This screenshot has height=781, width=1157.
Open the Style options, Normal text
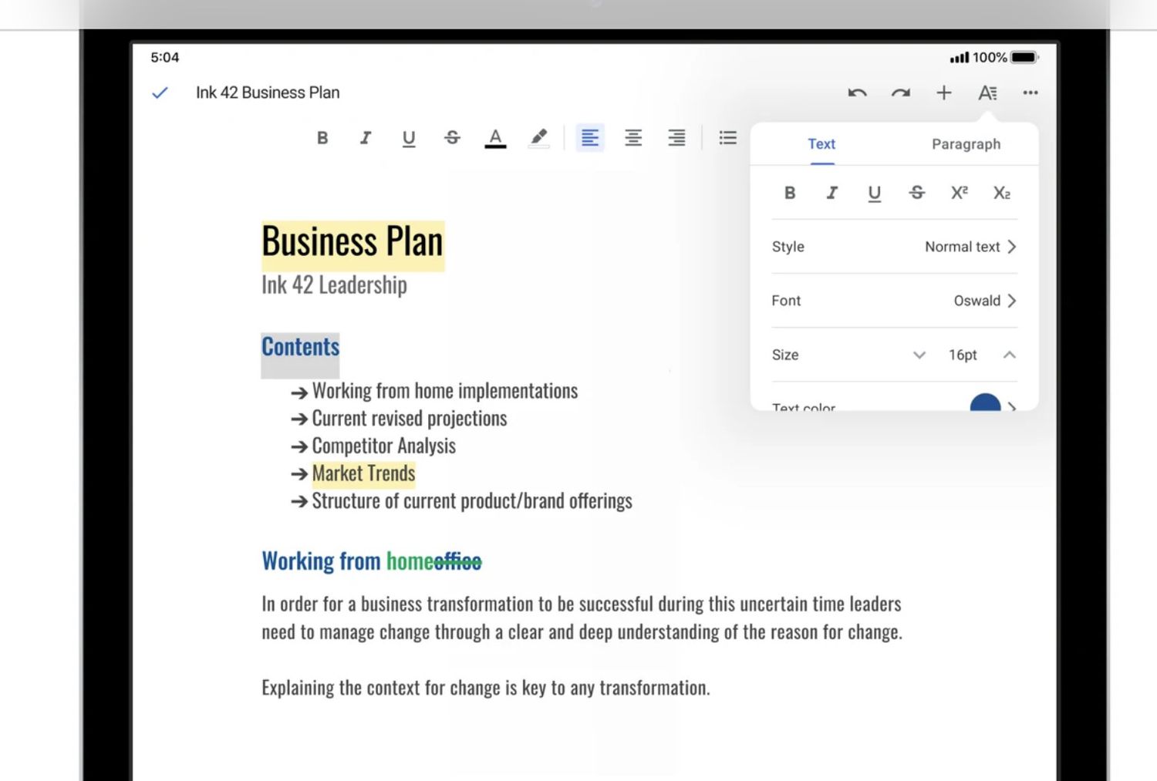pos(894,247)
